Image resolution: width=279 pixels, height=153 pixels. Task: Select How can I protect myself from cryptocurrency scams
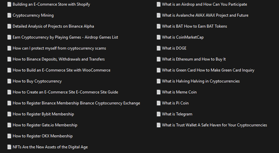point(59,48)
